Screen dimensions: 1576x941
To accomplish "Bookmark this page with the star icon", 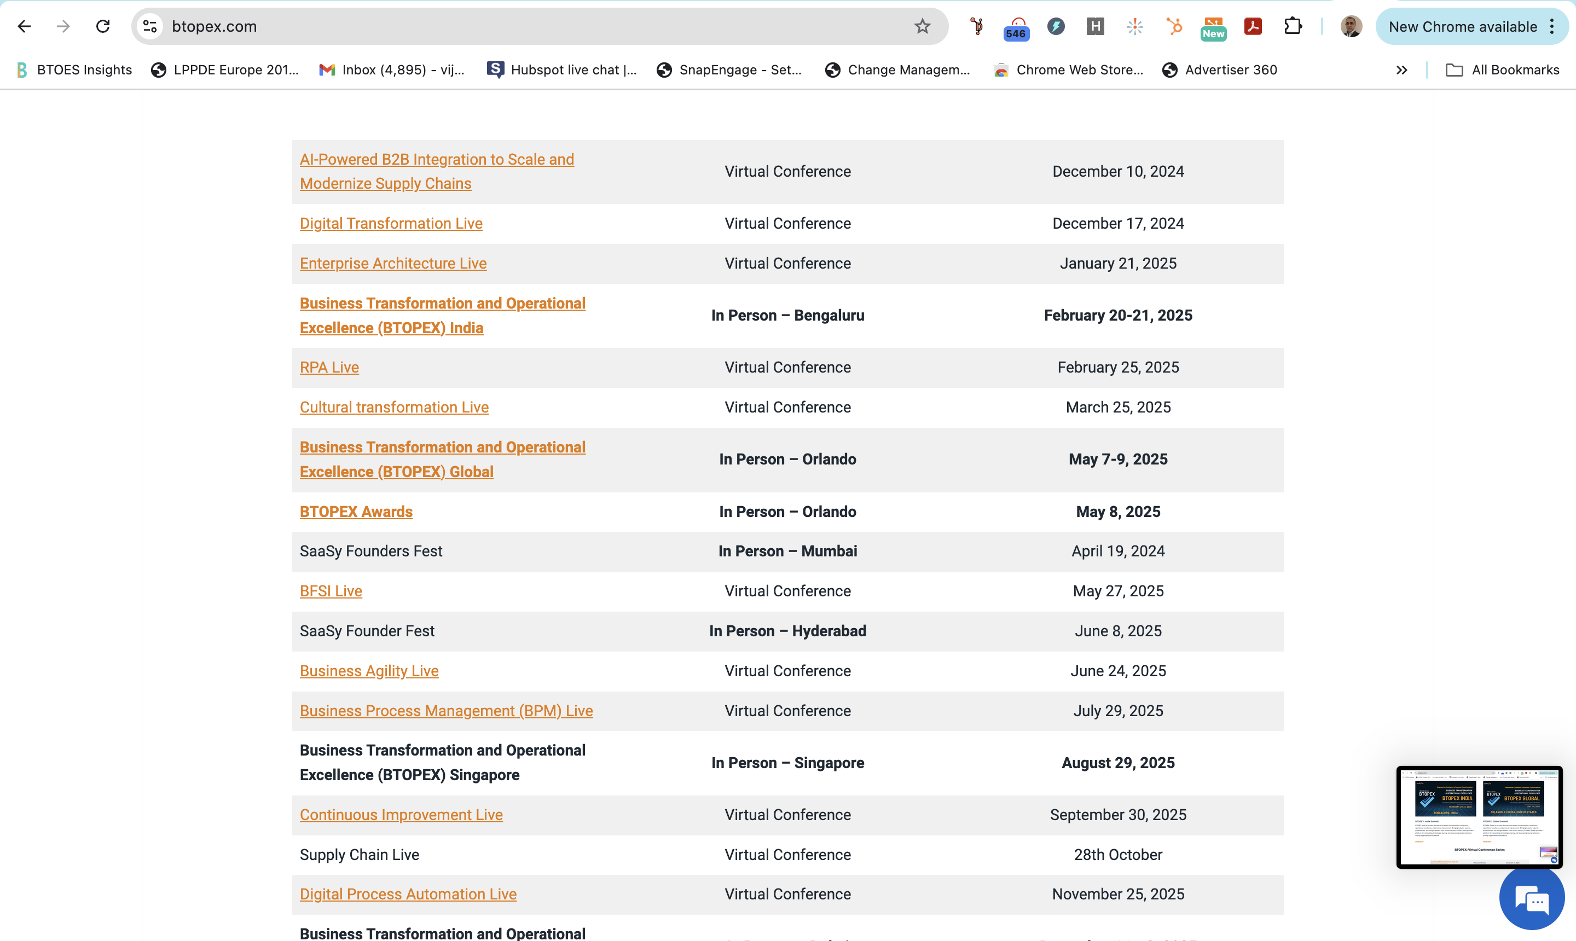I will click(922, 27).
